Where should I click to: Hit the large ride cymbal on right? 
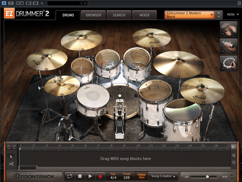coord(178,64)
